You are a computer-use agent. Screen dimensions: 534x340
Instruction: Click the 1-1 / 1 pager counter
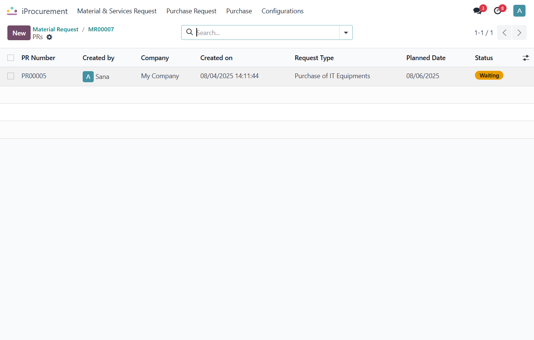point(484,33)
